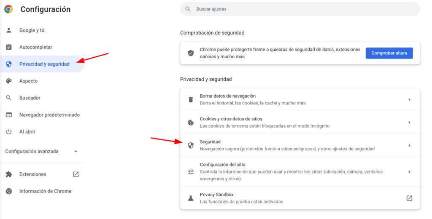Click the magnifier icon in search bar
Image resolution: width=432 pixels, height=219 pixels.
click(x=188, y=9)
